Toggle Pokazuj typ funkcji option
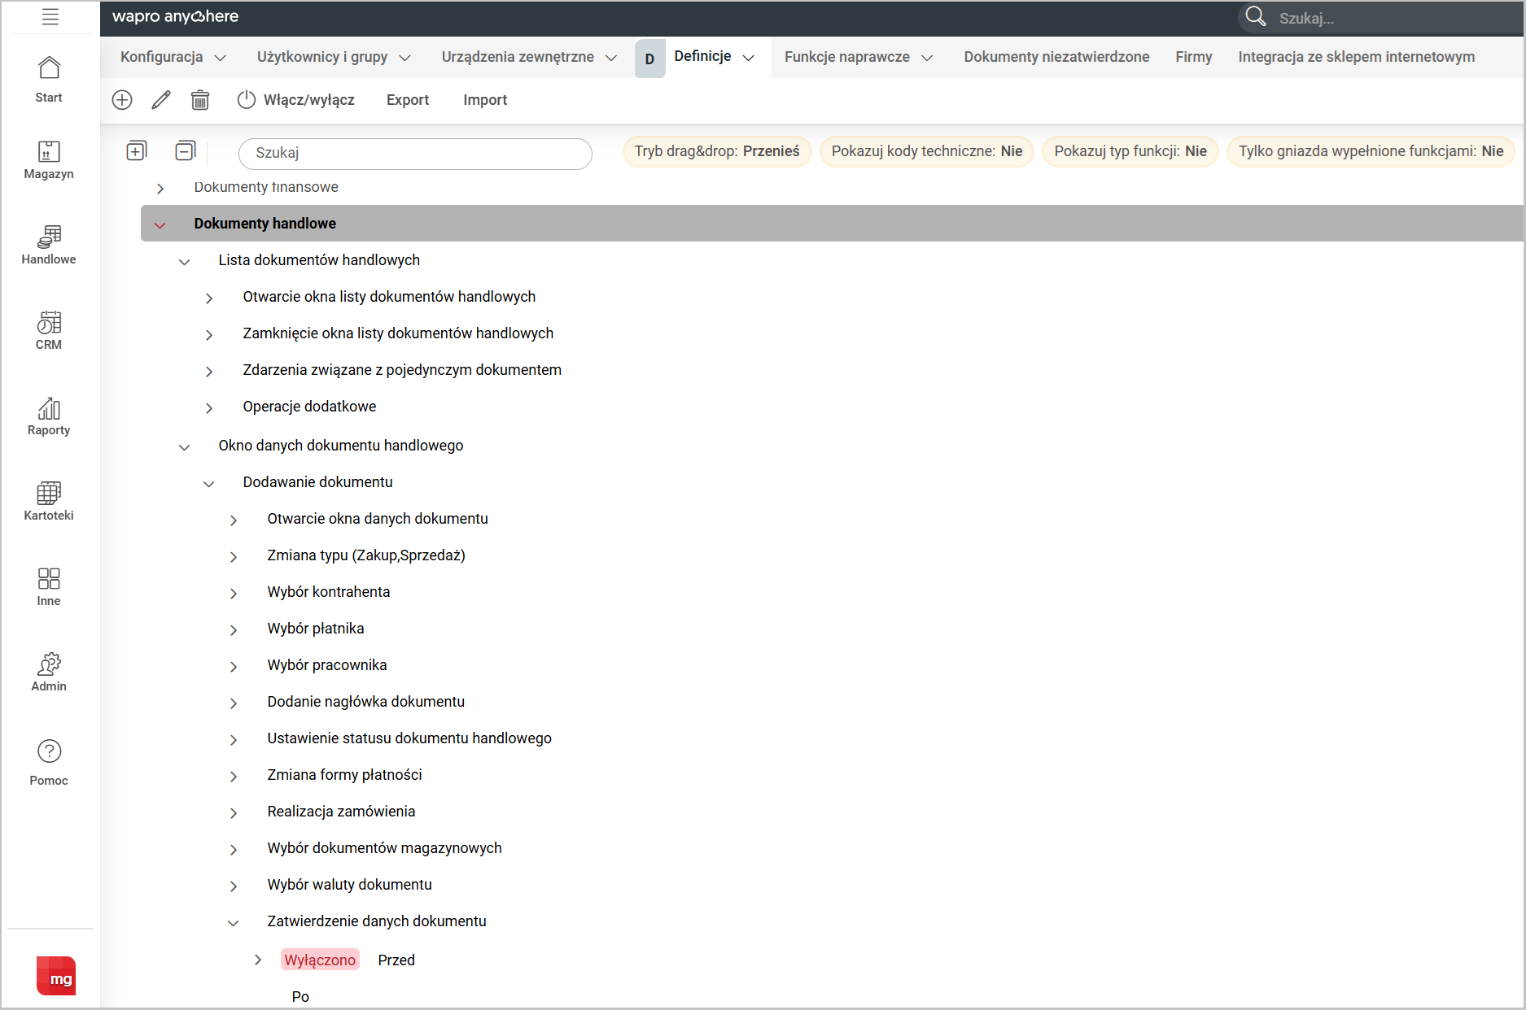1526x1010 pixels. coord(1130,151)
